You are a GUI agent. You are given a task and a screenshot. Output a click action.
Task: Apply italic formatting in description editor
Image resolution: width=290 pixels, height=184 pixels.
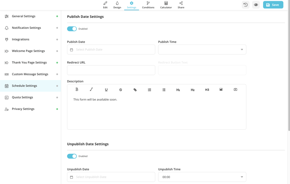click(x=91, y=90)
